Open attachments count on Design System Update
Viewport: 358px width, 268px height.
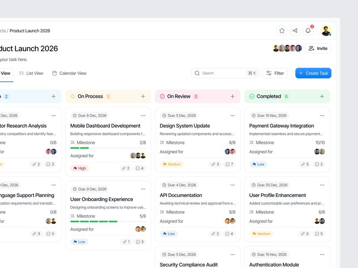(x=215, y=164)
